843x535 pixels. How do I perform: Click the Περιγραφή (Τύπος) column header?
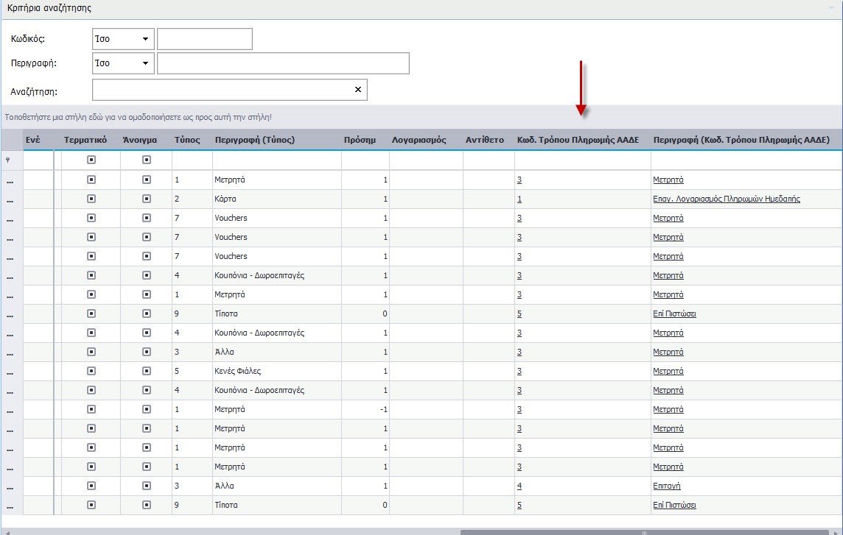(254, 139)
